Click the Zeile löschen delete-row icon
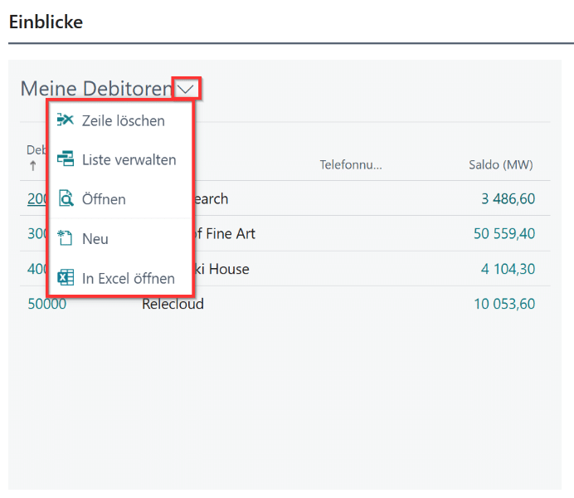 click(x=66, y=120)
